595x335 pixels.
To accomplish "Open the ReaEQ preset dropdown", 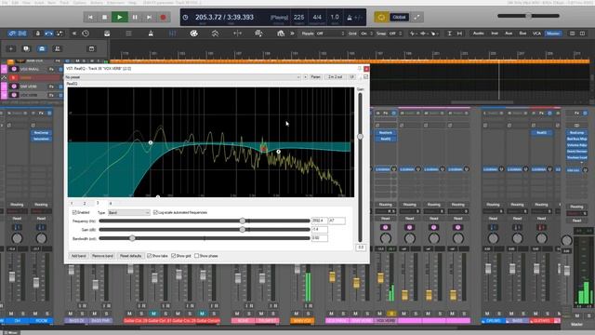I will click(183, 77).
